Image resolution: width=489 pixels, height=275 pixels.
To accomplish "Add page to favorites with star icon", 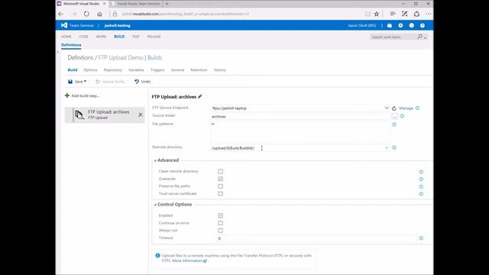I will 377,14.
